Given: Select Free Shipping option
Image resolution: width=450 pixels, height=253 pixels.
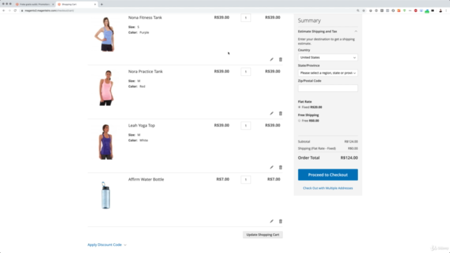Looking at the screenshot, I should pos(300,120).
